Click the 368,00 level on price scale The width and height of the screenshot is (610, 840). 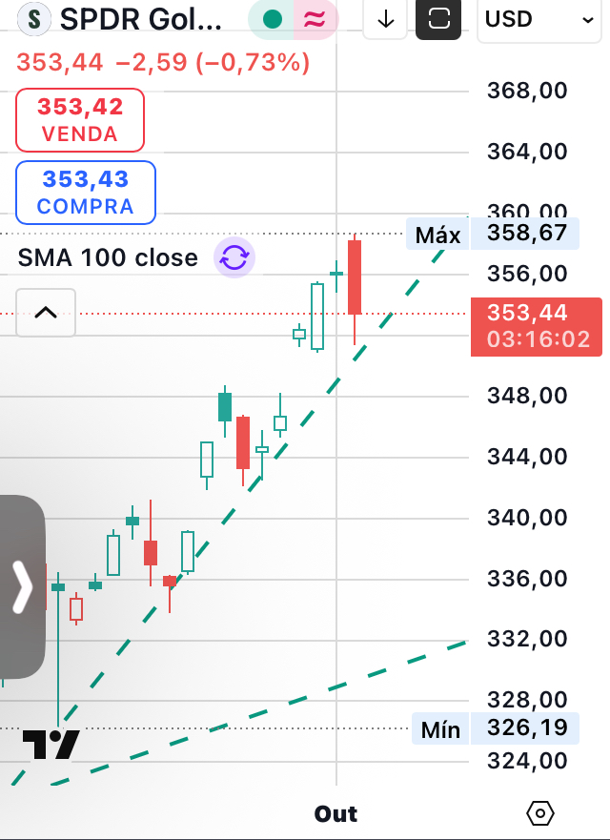[x=527, y=91]
